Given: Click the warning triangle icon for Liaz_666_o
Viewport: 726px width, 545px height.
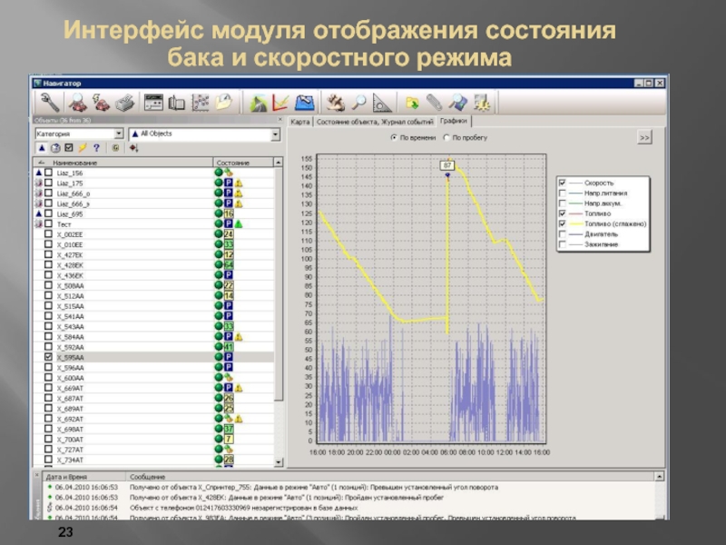Looking at the screenshot, I should pyautogui.click(x=240, y=193).
